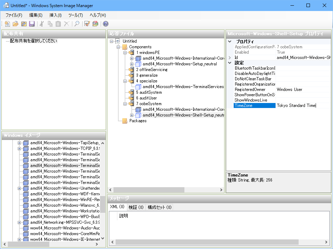Click the Untitled answer file icon
This screenshot has height=249, width=333.
(x=118, y=41)
